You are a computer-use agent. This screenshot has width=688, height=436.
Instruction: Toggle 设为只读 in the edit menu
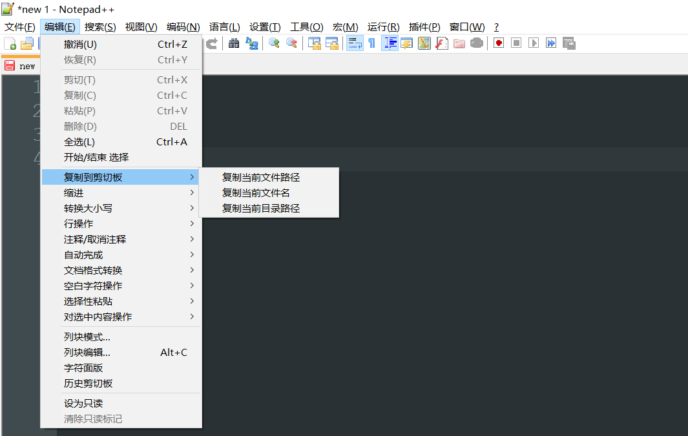pos(121,404)
